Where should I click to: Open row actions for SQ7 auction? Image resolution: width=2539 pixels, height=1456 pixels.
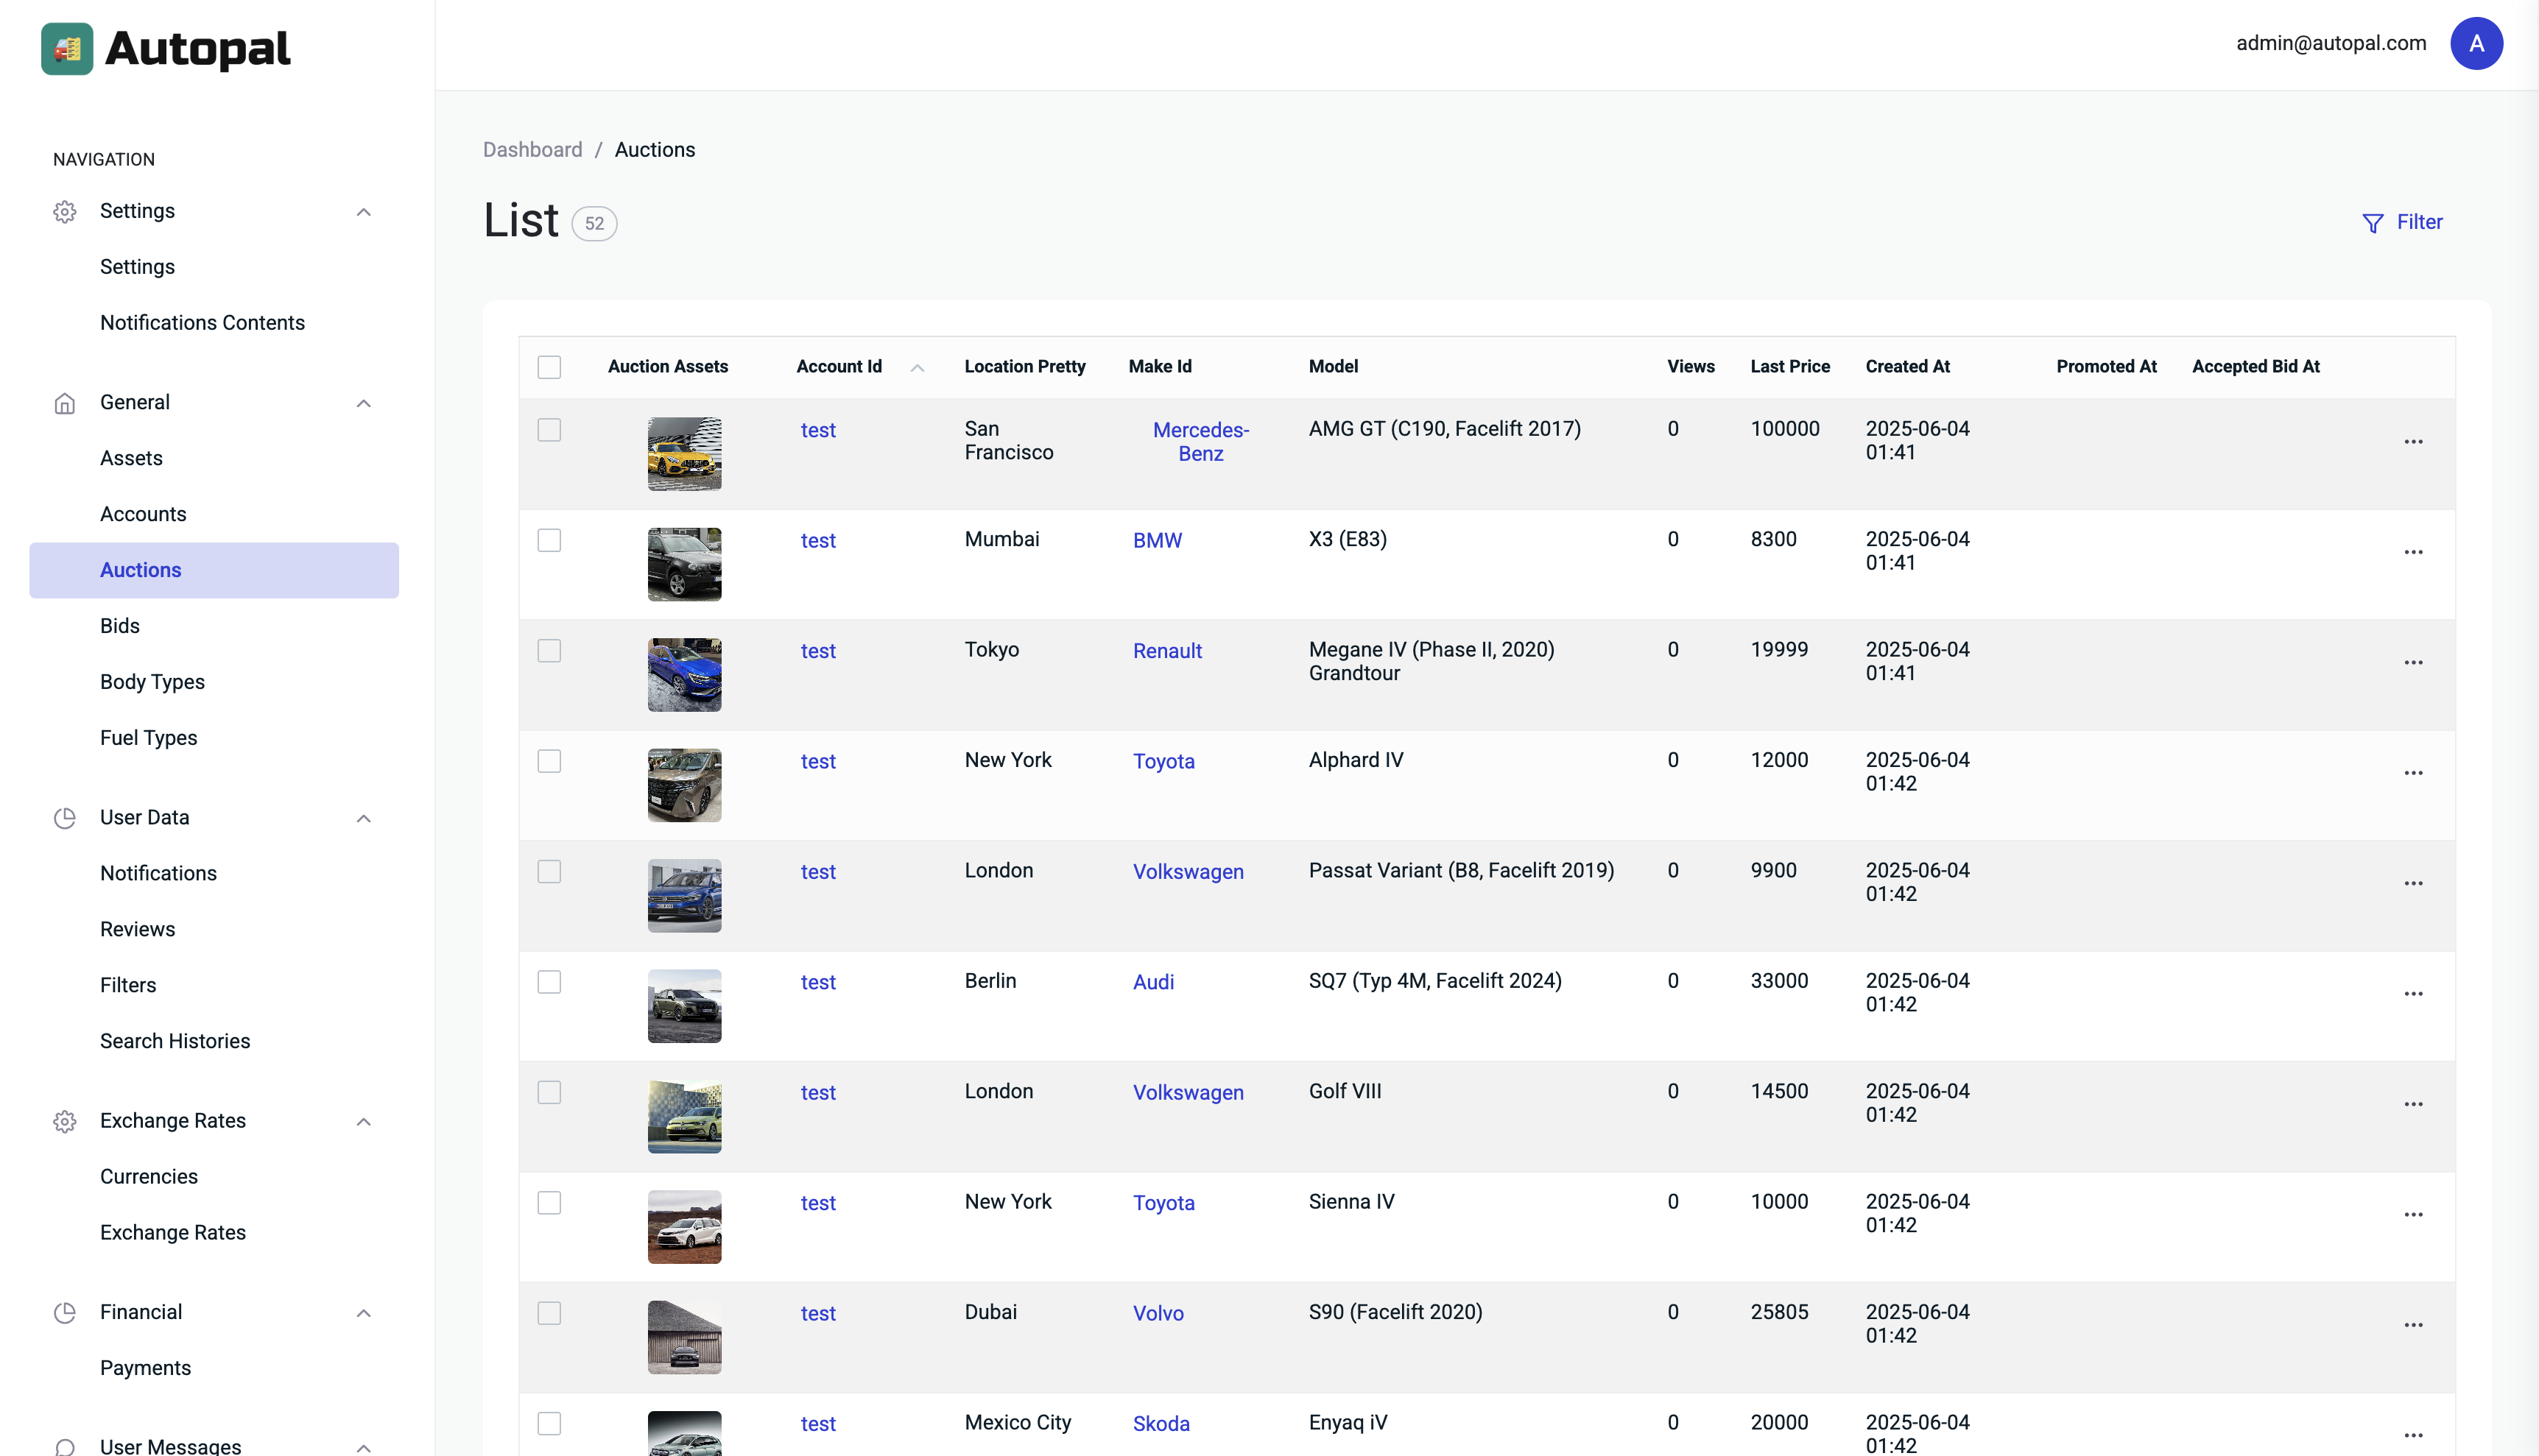coord(2413,994)
